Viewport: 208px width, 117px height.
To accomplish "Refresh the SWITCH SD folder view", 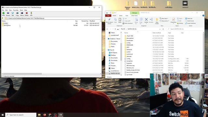I will [163, 29].
